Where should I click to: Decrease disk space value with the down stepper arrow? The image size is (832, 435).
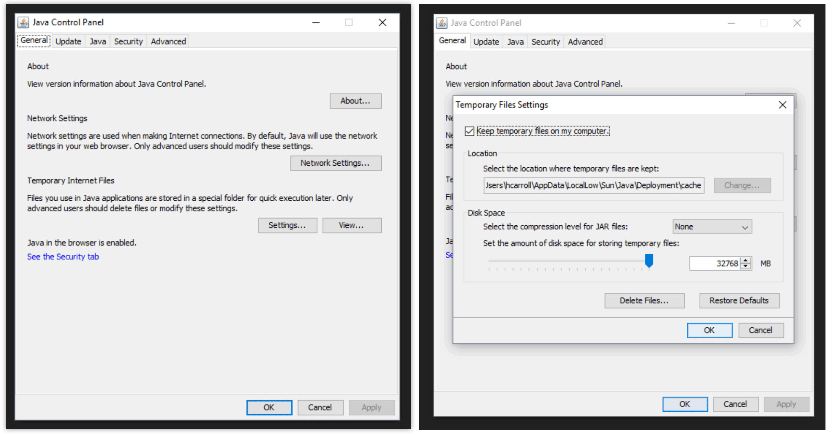(x=746, y=266)
